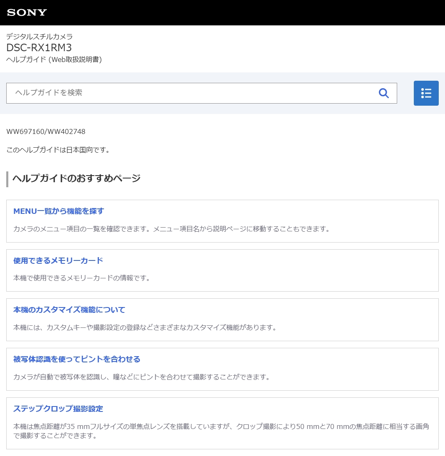445x456 pixels.
Task: Open 本機のカスタマイズ機能について link
Action: click(x=69, y=310)
